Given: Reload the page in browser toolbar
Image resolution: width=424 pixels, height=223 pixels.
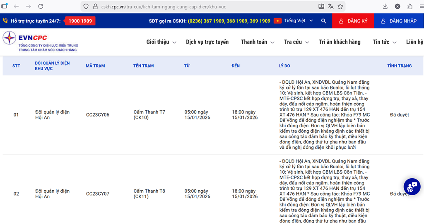Looking at the screenshot, I should [41, 7].
